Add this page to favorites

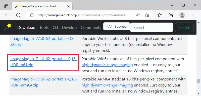coord(147,15)
